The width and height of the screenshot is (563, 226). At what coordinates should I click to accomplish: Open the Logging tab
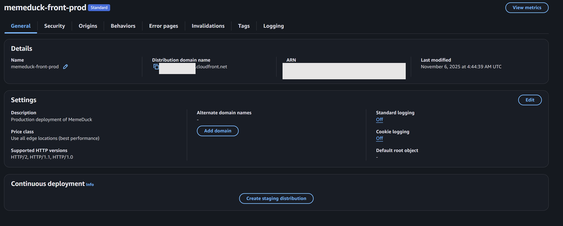tap(273, 26)
